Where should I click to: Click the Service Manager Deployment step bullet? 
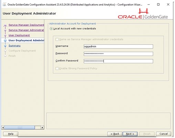point(5,25)
